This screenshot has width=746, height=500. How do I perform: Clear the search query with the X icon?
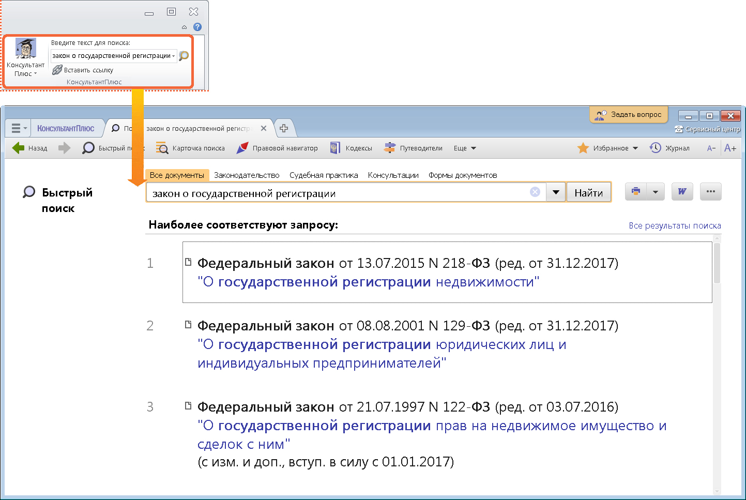535,192
